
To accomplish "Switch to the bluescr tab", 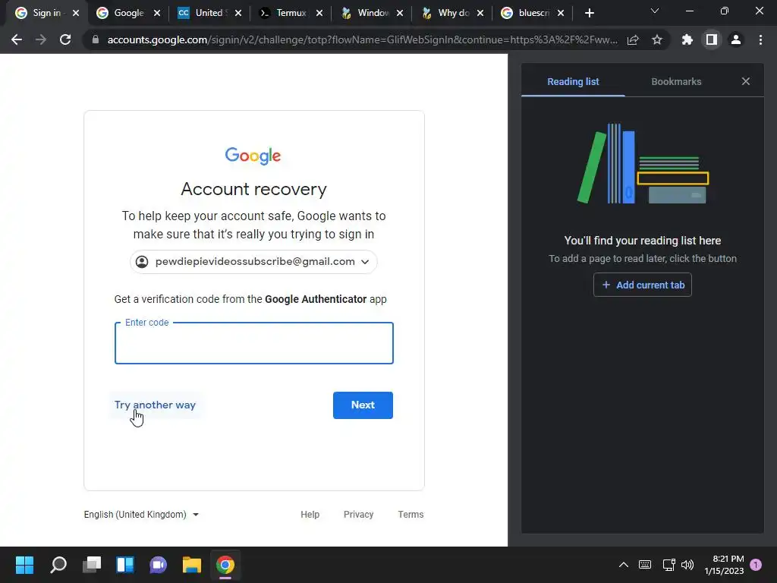I will click(x=533, y=13).
